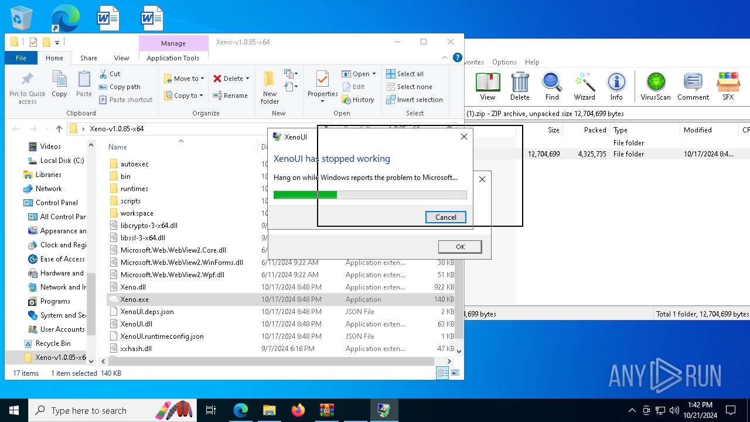This screenshot has height=422, width=750.
Task: Click Select all in ribbon
Action: pos(405,74)
